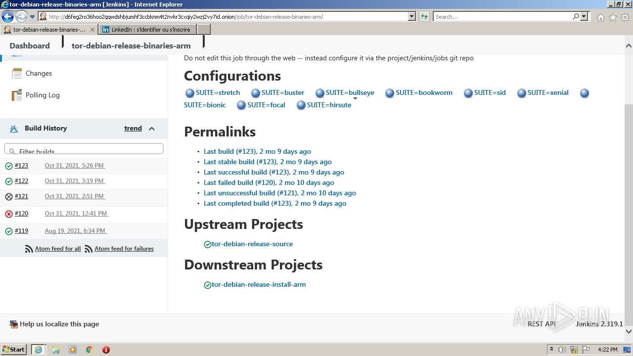633x356 pixels.
Task: Click the volume icon in system tray
Action: coord(562,350)
